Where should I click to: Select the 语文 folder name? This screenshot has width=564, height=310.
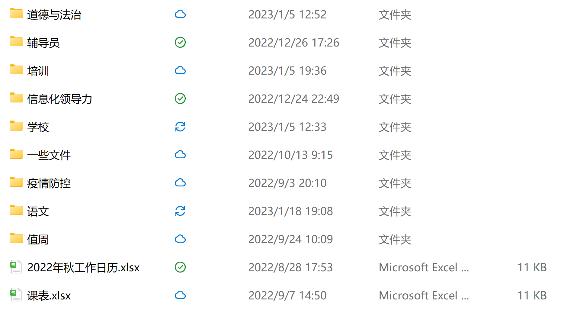[38, 211]
